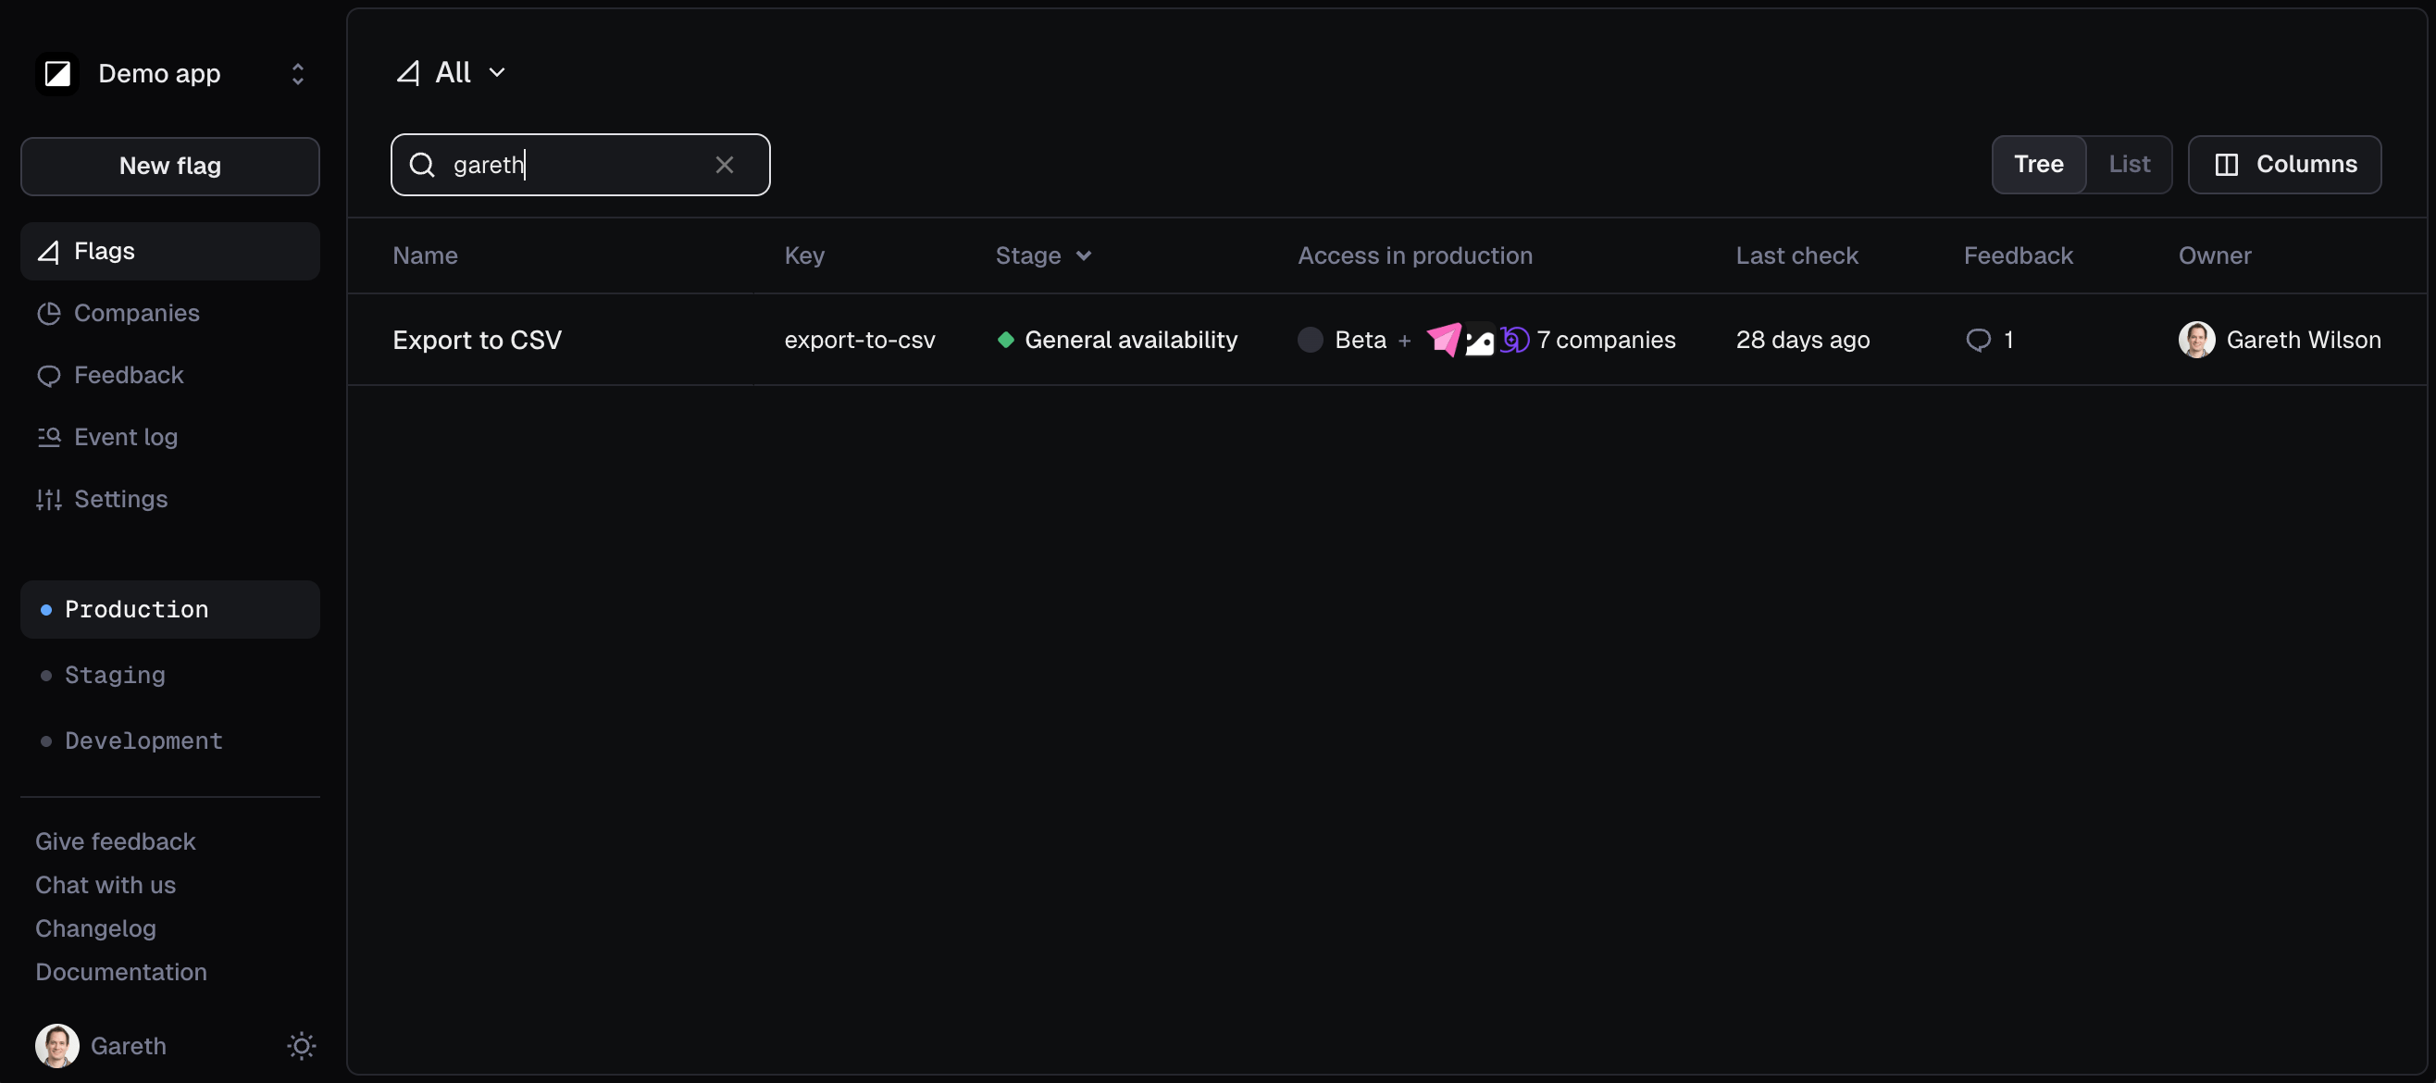The height and width of the screenshot is (1083, 2436).
Task: Open the Changelog link
Action: click(x=95, y=927)
